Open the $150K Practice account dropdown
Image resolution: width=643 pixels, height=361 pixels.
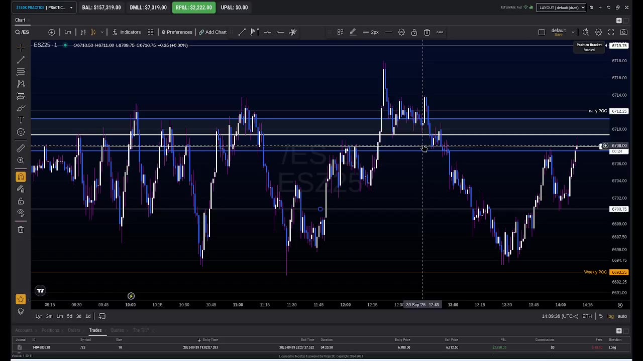click(x=45, y=8)
